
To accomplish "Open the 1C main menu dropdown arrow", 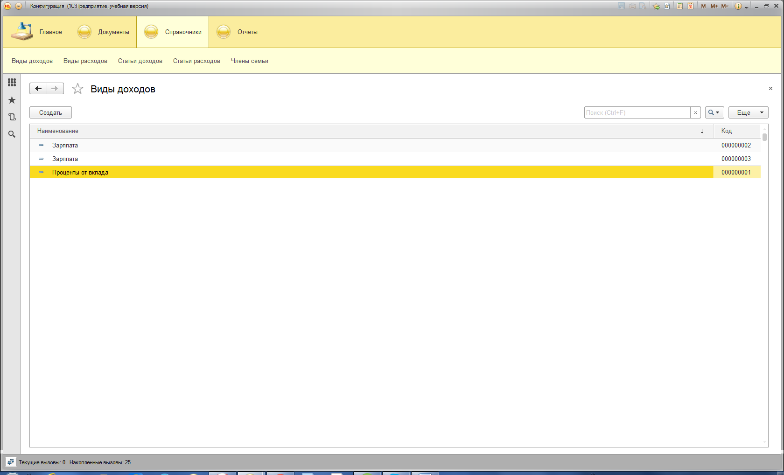I will tap(19, 6).
